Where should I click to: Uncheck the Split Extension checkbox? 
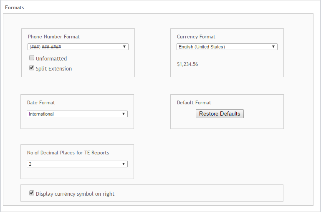pos(32,68)
